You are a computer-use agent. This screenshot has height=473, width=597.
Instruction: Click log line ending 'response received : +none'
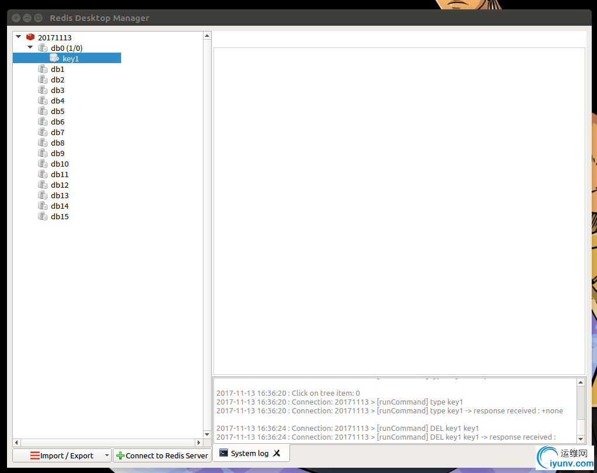coord(390,410)
